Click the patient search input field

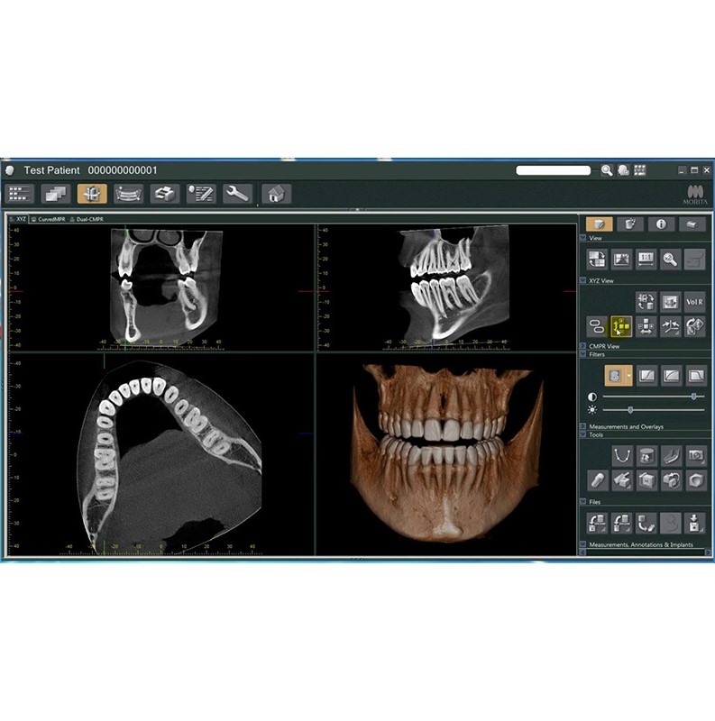(553, 170)
